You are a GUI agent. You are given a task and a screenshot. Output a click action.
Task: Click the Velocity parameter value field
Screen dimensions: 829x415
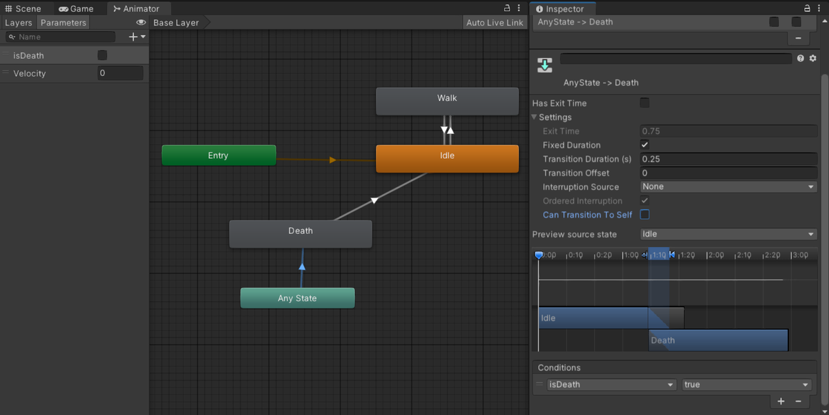point(120,73)
